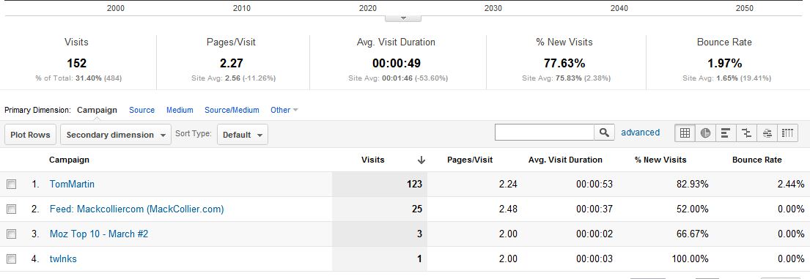Image resolution: width=810 pixels, height=279 pixels.
Task: Open the twlnks campaign link
Action: [63, 258]
